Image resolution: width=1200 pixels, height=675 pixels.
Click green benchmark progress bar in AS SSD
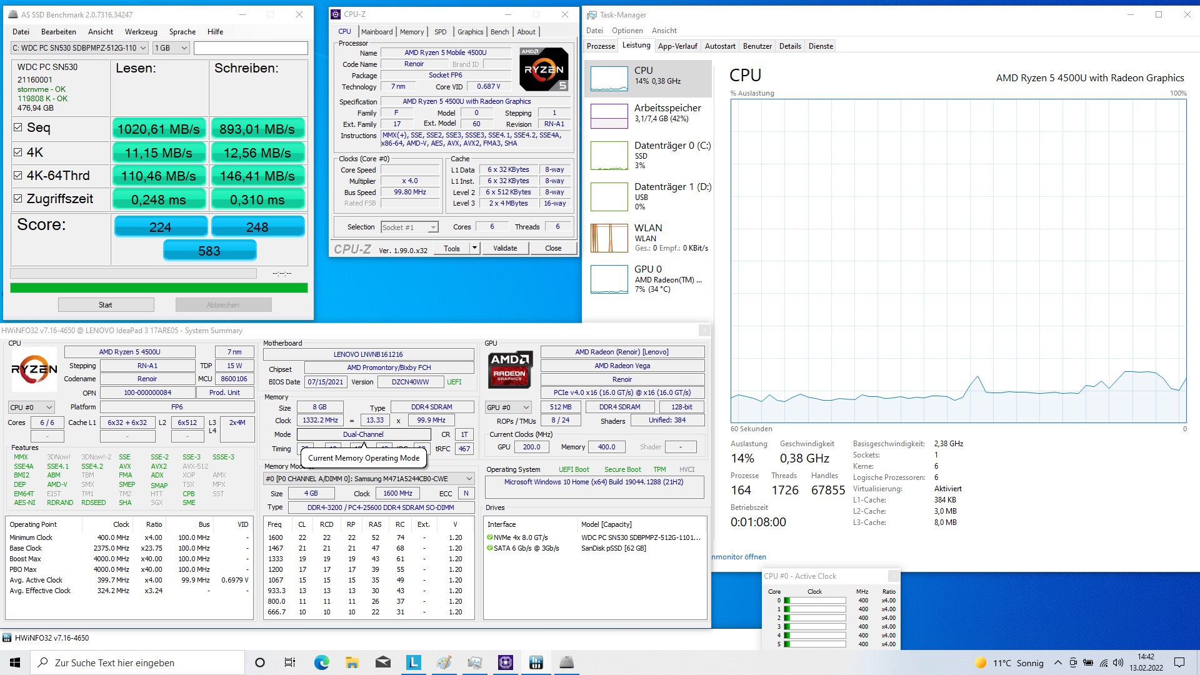(x=159, y=288)
